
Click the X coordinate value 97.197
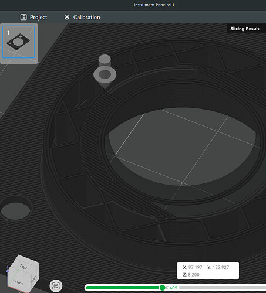195,267
